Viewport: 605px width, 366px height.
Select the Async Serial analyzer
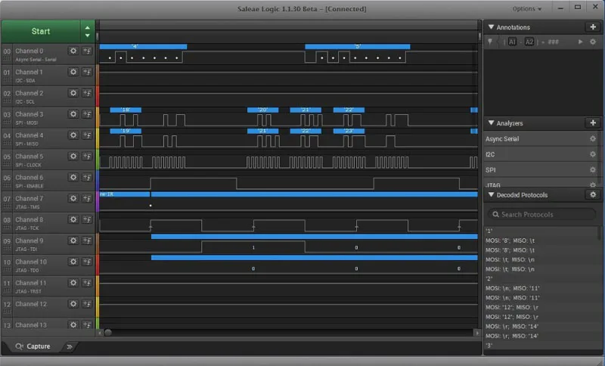[502, 139]
